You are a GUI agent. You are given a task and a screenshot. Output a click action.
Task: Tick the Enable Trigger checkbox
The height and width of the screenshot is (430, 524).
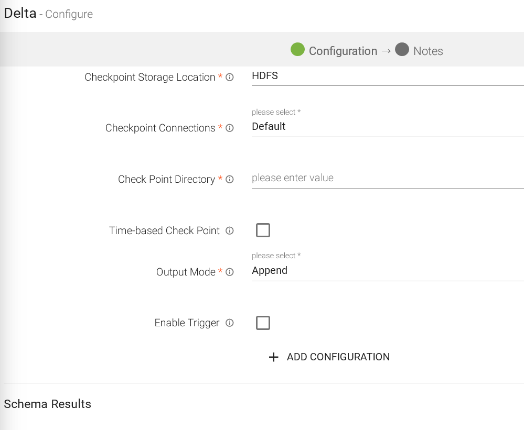pyautogui.click(x=263, y=323)
